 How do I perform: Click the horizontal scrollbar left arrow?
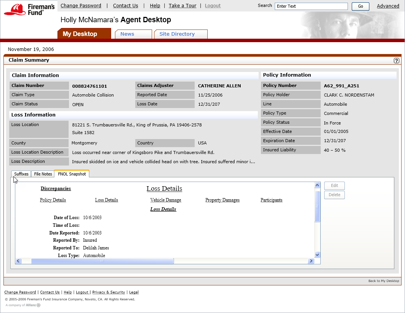point(18,261)
